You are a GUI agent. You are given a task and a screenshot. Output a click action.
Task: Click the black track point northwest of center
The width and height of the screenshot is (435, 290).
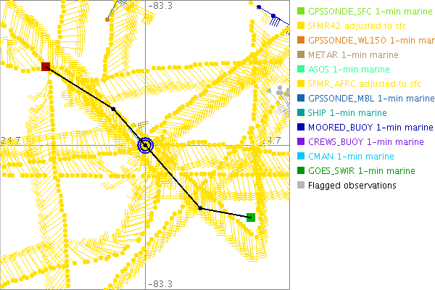pyautogui.click(x=113, y=109)
